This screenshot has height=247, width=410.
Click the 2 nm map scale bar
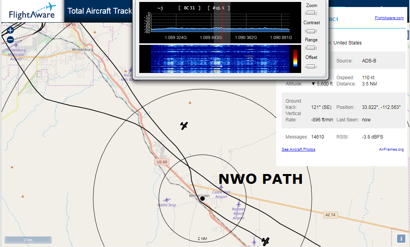click(x=28, y=240)
